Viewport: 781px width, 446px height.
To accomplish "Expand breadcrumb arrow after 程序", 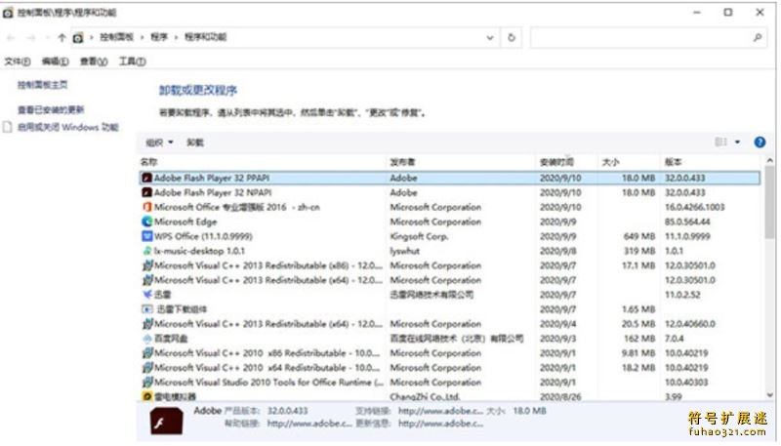I will point(177,37).
